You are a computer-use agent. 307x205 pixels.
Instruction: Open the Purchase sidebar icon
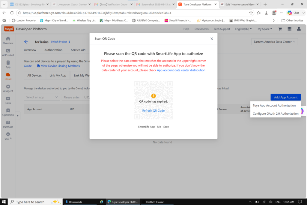click(8, 124)
